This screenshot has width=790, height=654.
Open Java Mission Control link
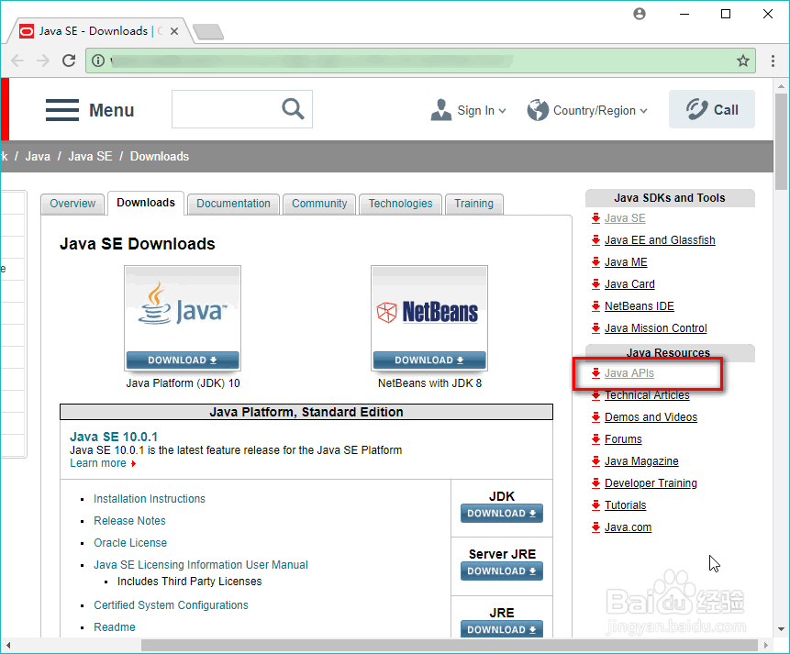click(x=655, y=328)
